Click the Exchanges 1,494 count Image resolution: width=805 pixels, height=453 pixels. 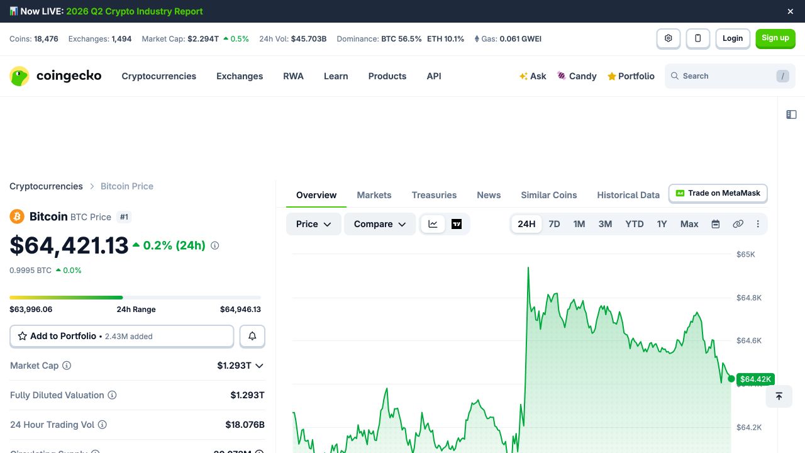(x=121, y=39)
